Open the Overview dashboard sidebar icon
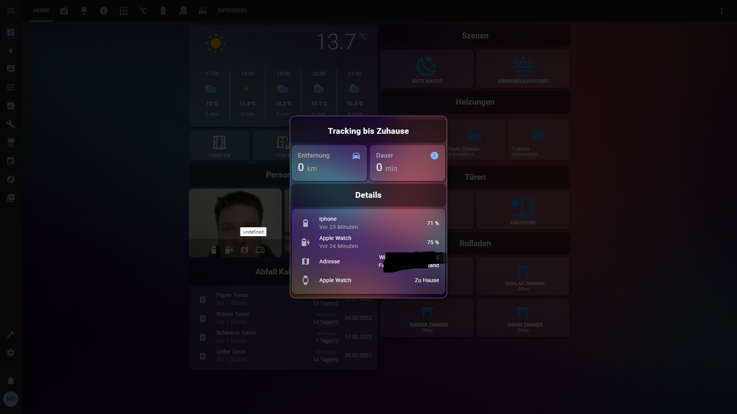 click(11, 32)
